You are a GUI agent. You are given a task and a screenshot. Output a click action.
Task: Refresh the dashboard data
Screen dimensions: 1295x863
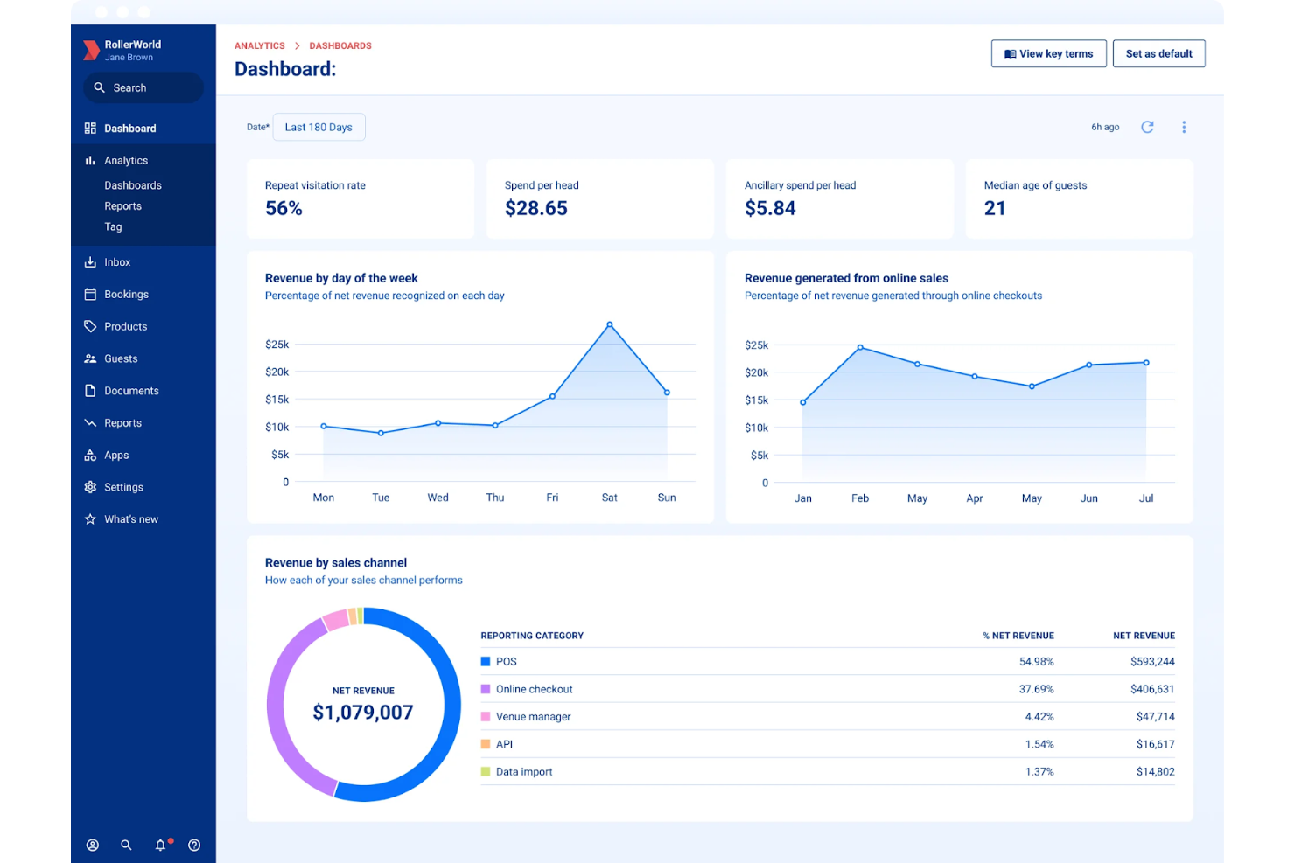tap(1148, 128)
